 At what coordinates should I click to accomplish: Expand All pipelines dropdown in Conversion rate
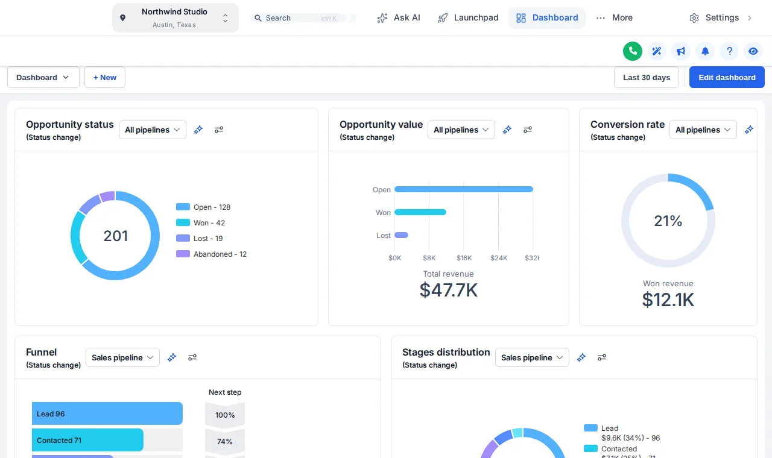point(703,130)
